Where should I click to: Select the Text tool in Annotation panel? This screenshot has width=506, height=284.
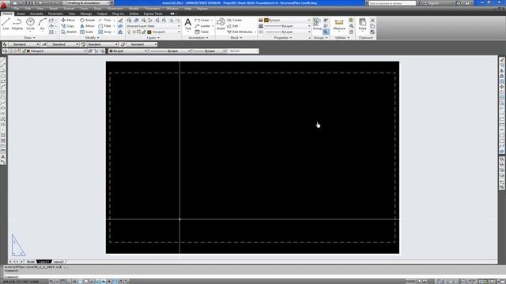[188, 24]
